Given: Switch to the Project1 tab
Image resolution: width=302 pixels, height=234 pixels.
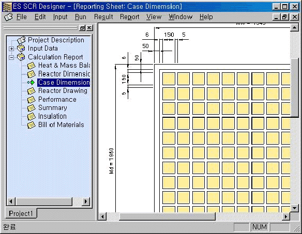Looking at the screenshot, I should (21, 213).
